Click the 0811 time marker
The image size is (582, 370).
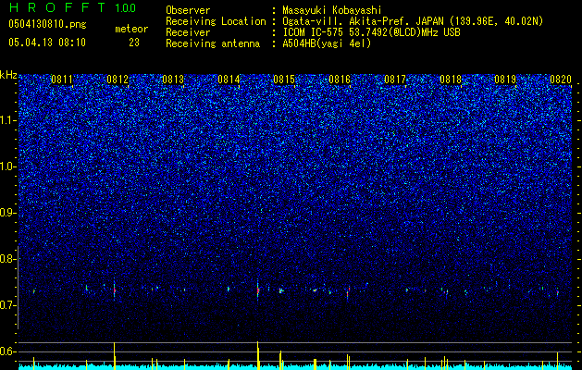click(62, 79)
